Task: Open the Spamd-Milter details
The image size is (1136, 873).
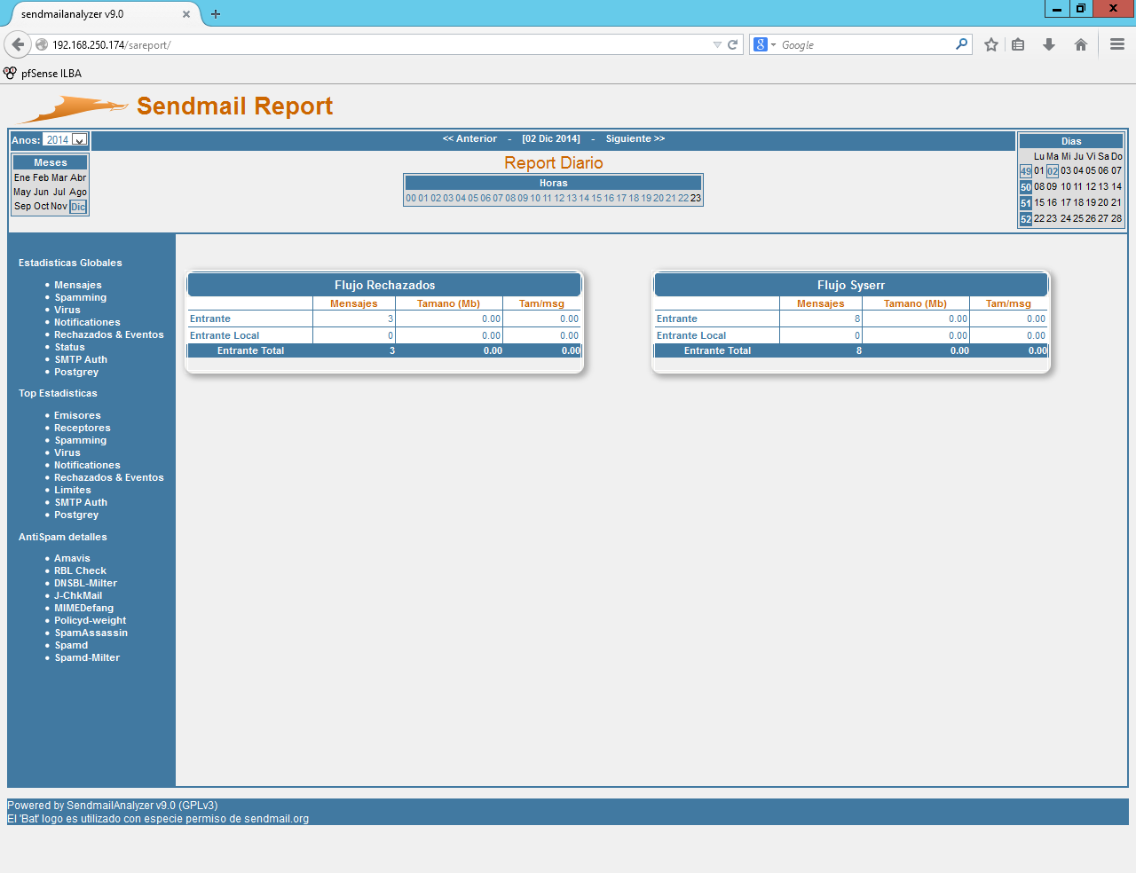Action: [x=87, y=657]
